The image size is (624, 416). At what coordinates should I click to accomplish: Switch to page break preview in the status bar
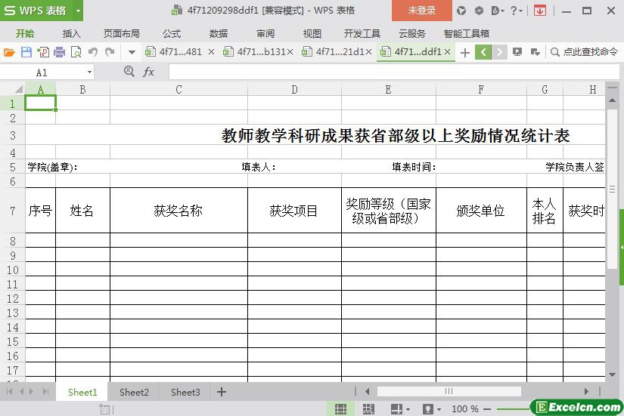click(368, 409)
